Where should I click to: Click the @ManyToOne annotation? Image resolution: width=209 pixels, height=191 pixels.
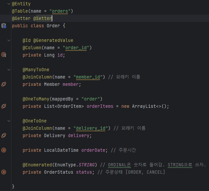[x=36, y=70]
